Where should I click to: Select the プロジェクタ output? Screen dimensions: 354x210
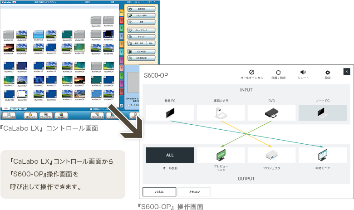tap(271, 155)
